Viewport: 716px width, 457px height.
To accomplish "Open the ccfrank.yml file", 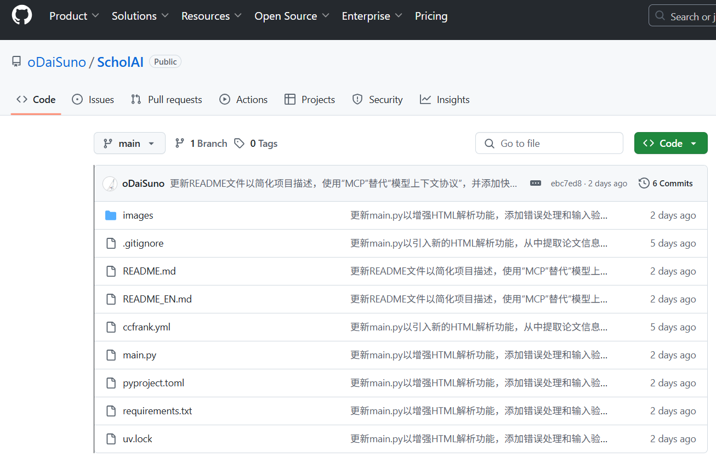I will [146, 327].
